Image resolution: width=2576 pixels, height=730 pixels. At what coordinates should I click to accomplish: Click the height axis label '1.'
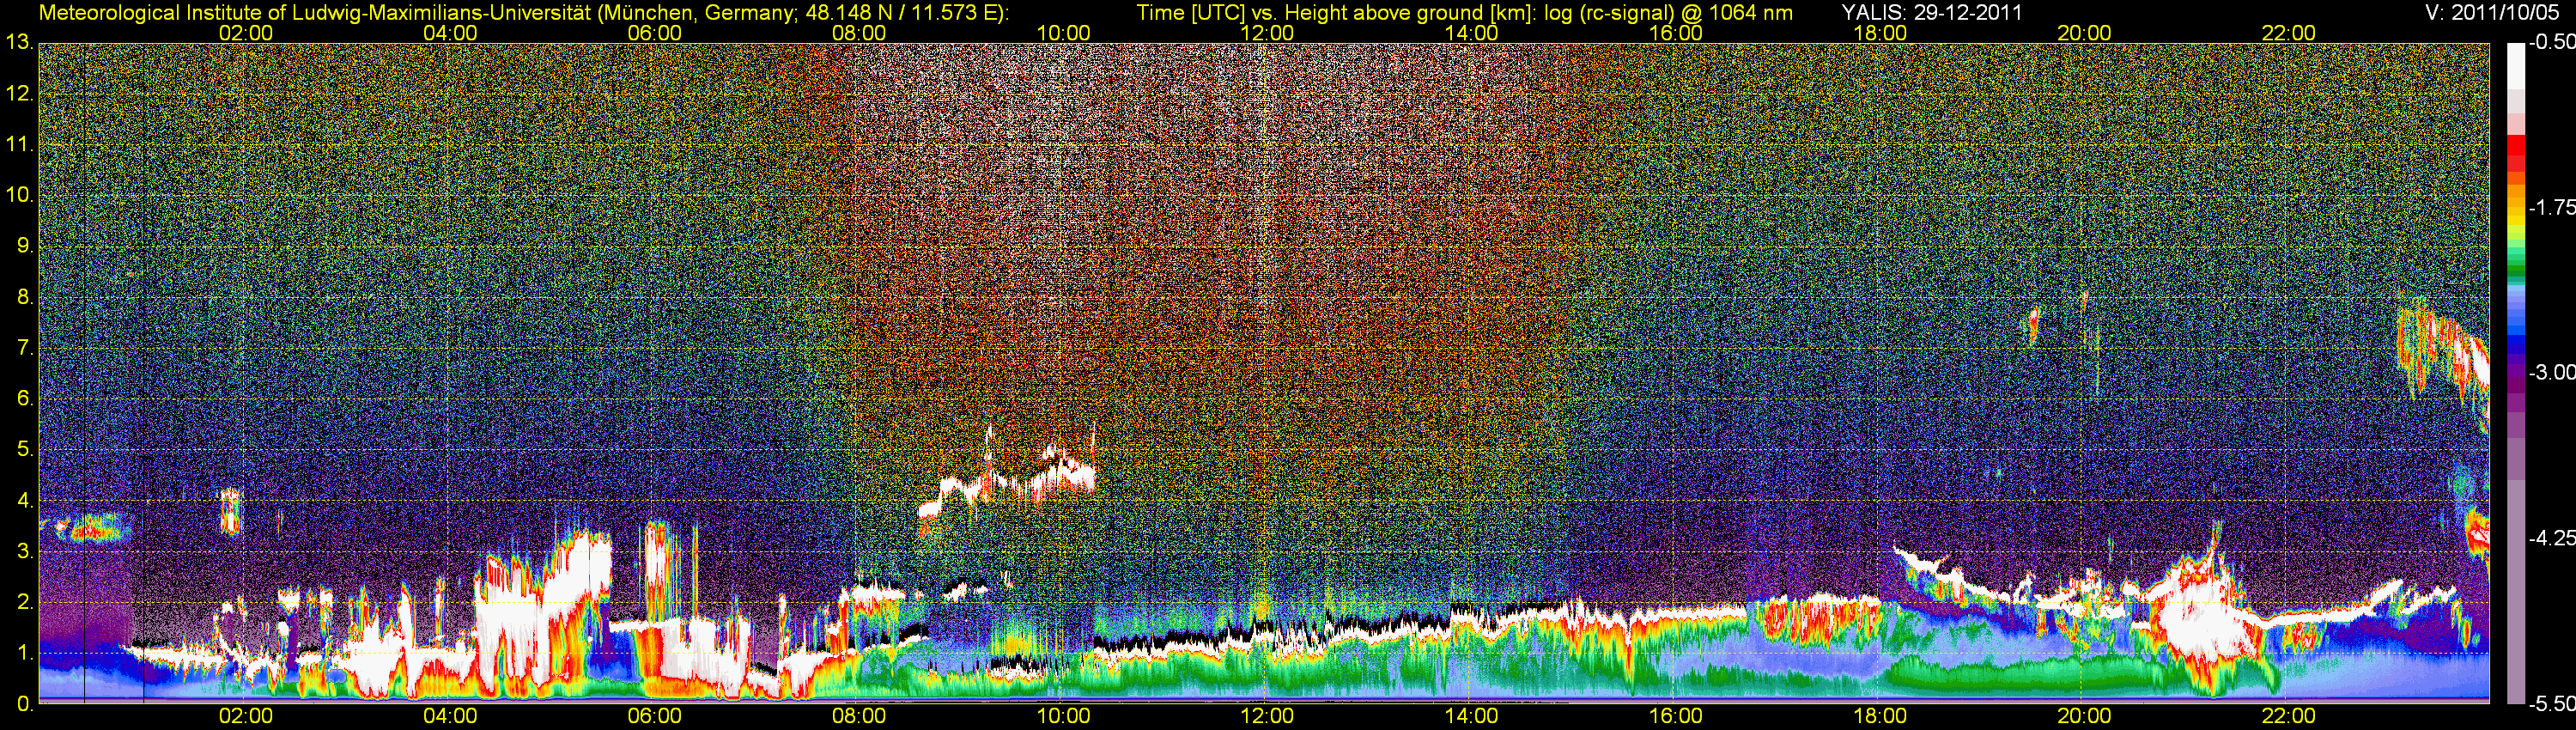click(x=25, y=653)
